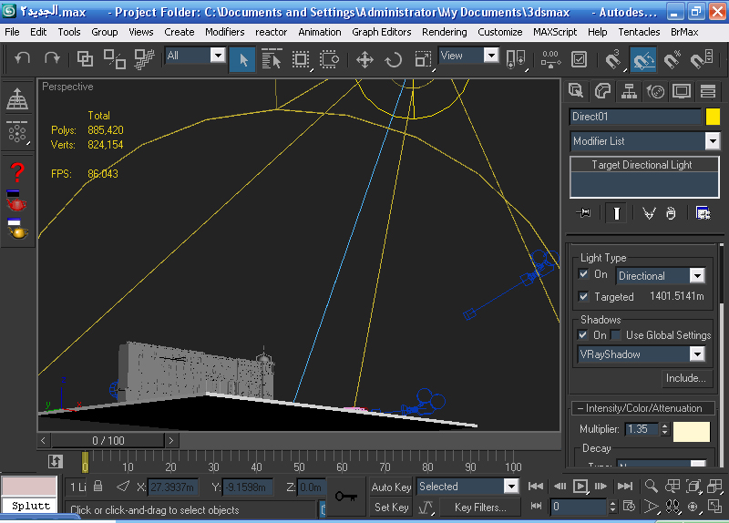
Task: Open the File menu
Action: click(12, 32)
